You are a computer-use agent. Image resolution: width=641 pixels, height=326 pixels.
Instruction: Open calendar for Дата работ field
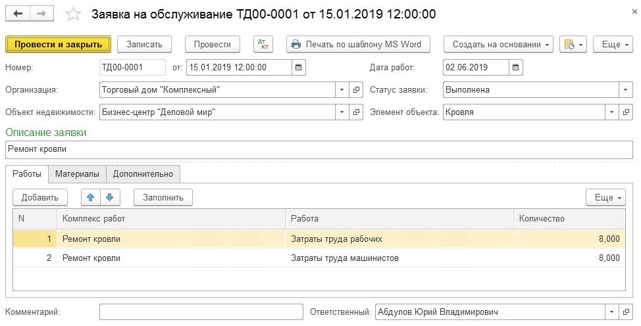516,68
